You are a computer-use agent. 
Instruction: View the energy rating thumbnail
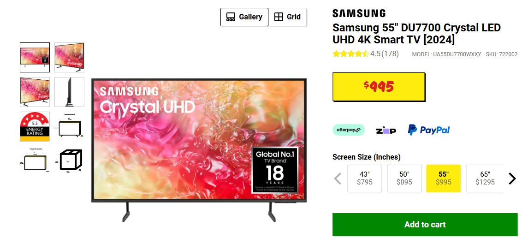(35, 126)
